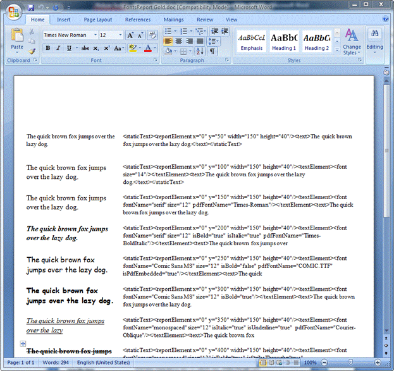Open the References tab
This screenshot has width=394, height=371.
[138, 20]
